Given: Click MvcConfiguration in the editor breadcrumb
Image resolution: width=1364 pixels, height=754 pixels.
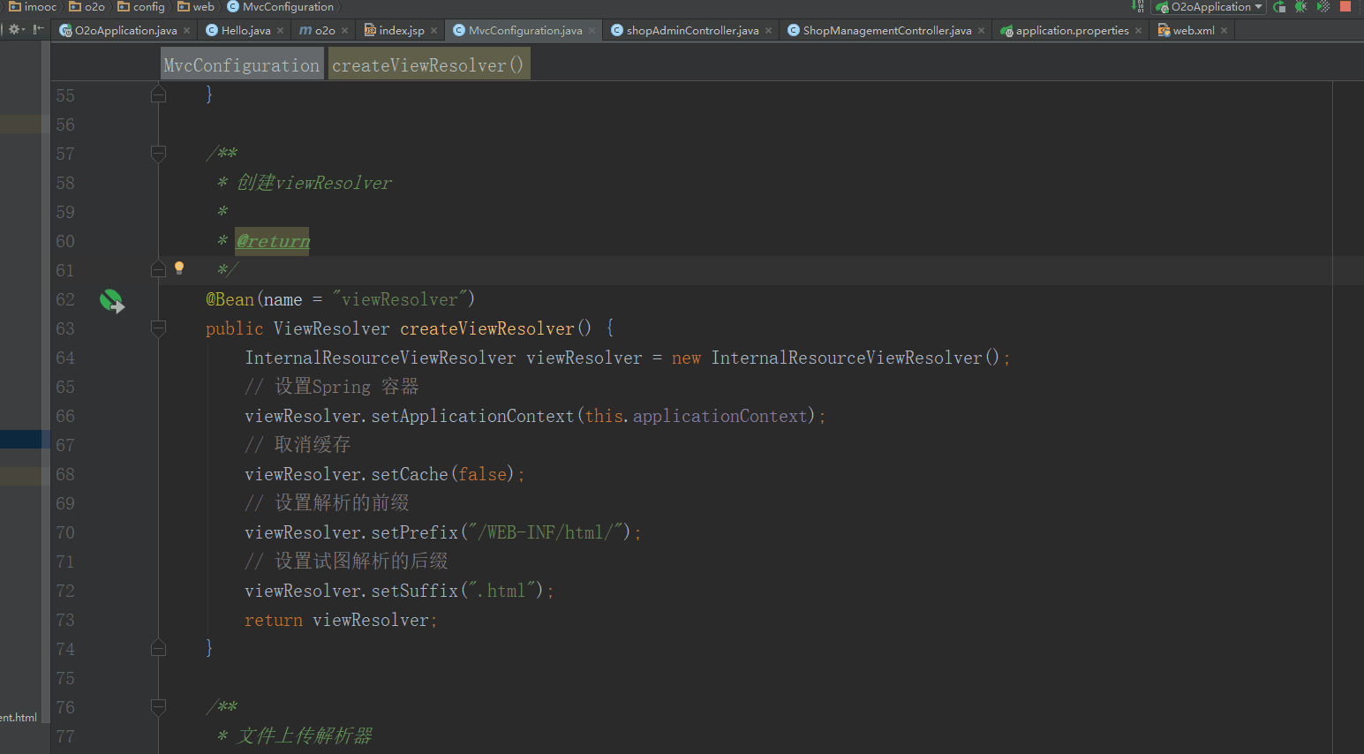Looking at the screenshot, I should (x=241, y=65).
